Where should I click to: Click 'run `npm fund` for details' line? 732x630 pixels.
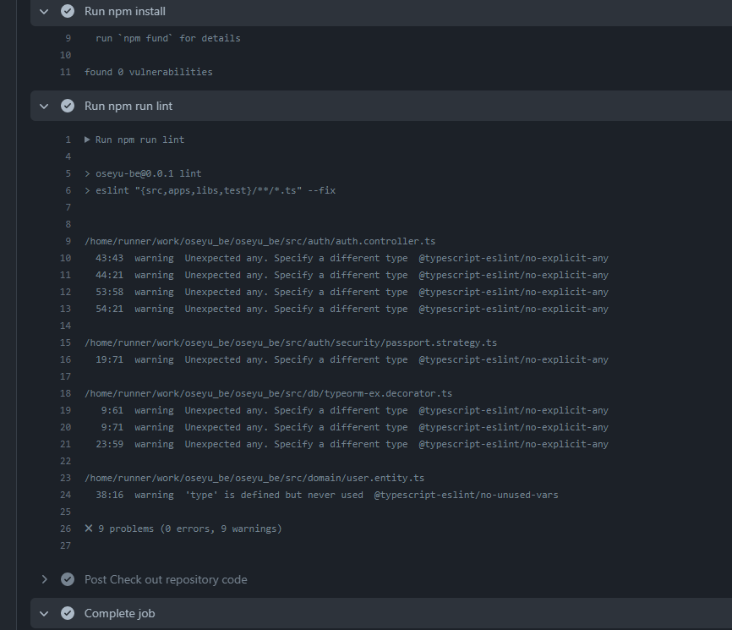[x=168, y=38]
